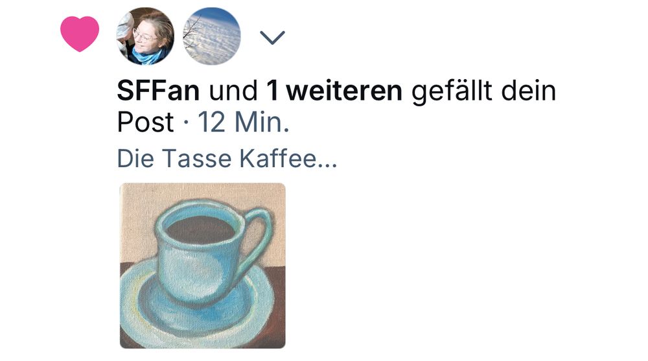Click the "gefällt dein" notification text
This screenshot has height=361, width=648.
[483, 91]
